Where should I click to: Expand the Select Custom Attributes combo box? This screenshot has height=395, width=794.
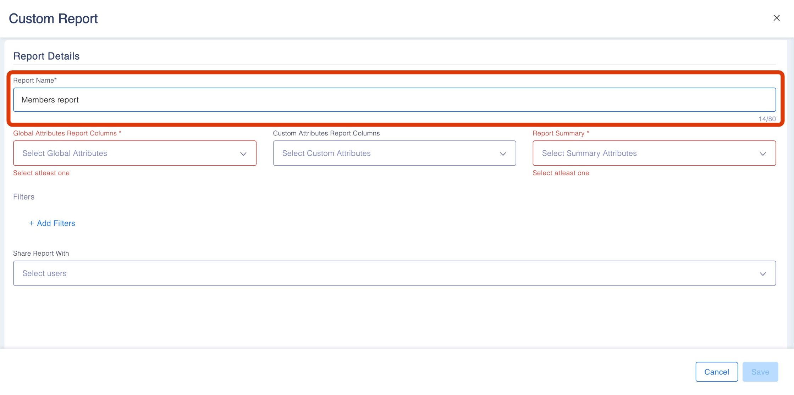point(387,153)
